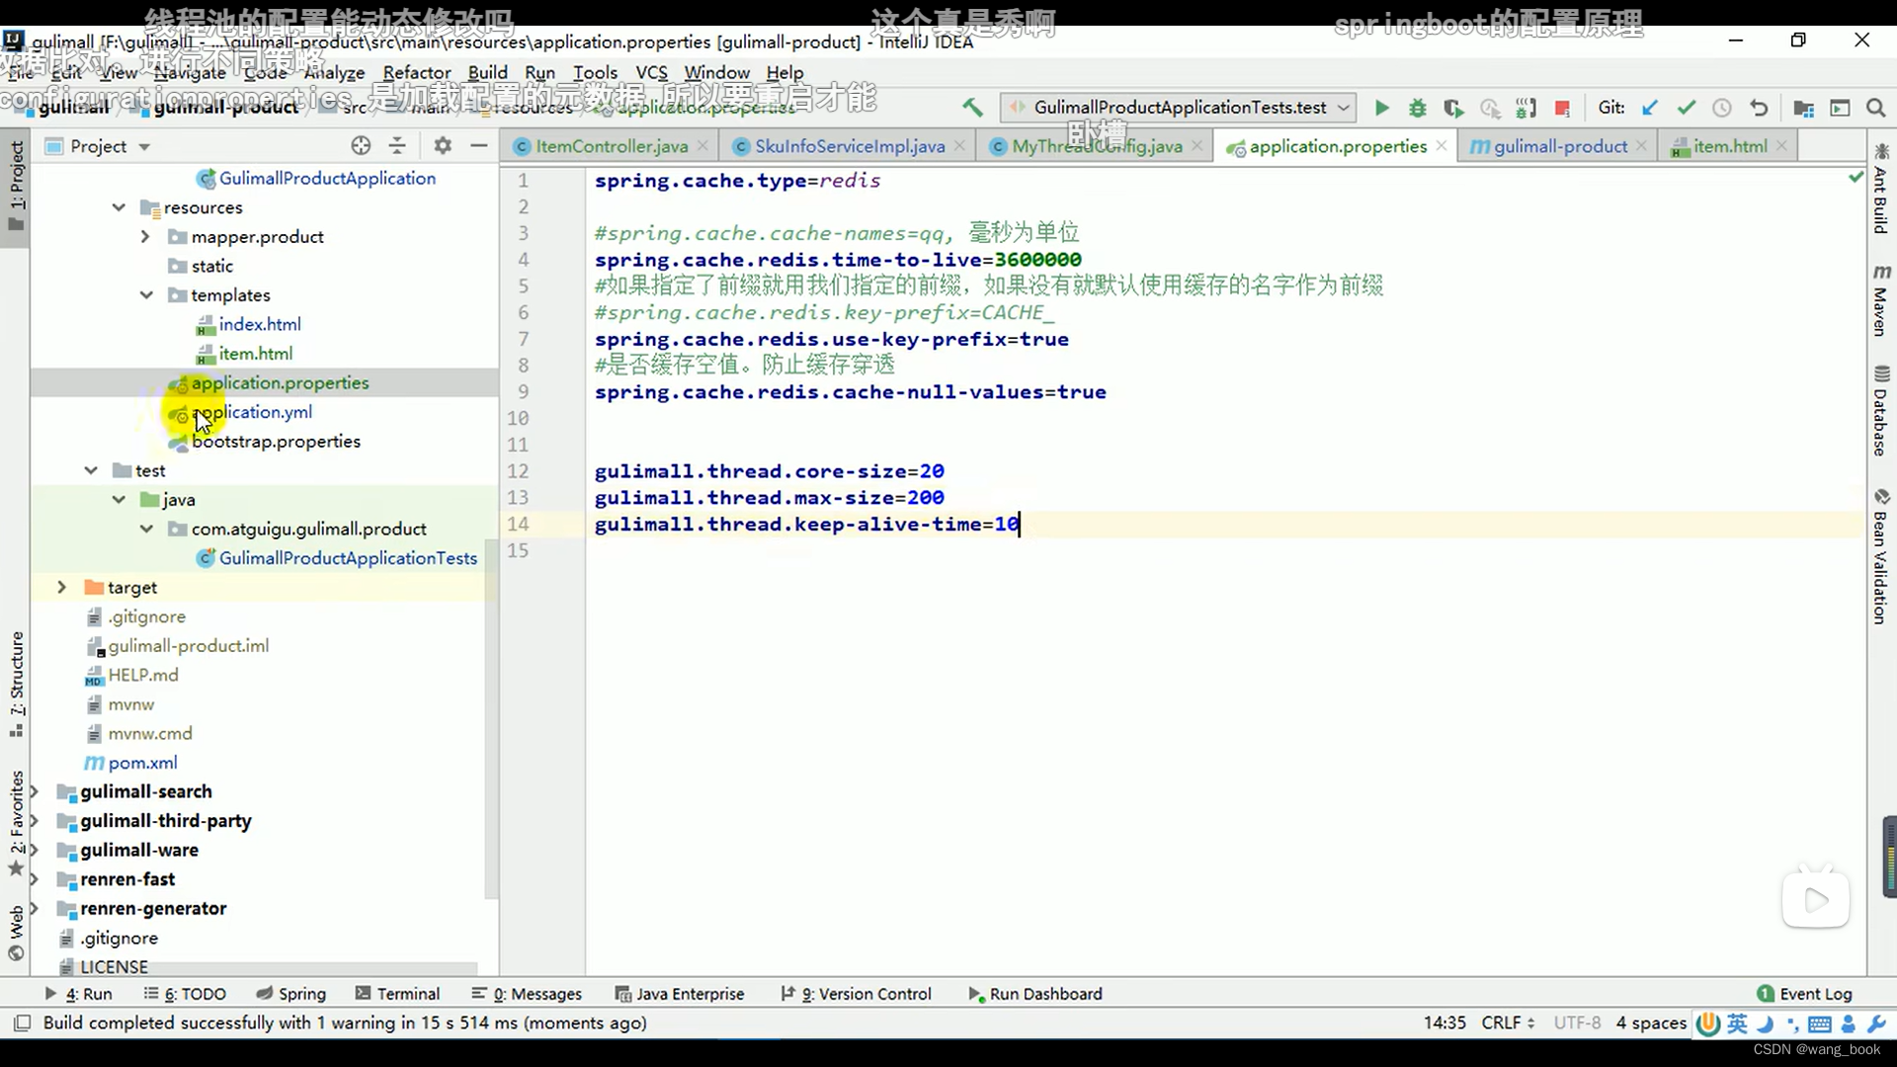Open 2: Favorites side tab

[x=16, y=823]
